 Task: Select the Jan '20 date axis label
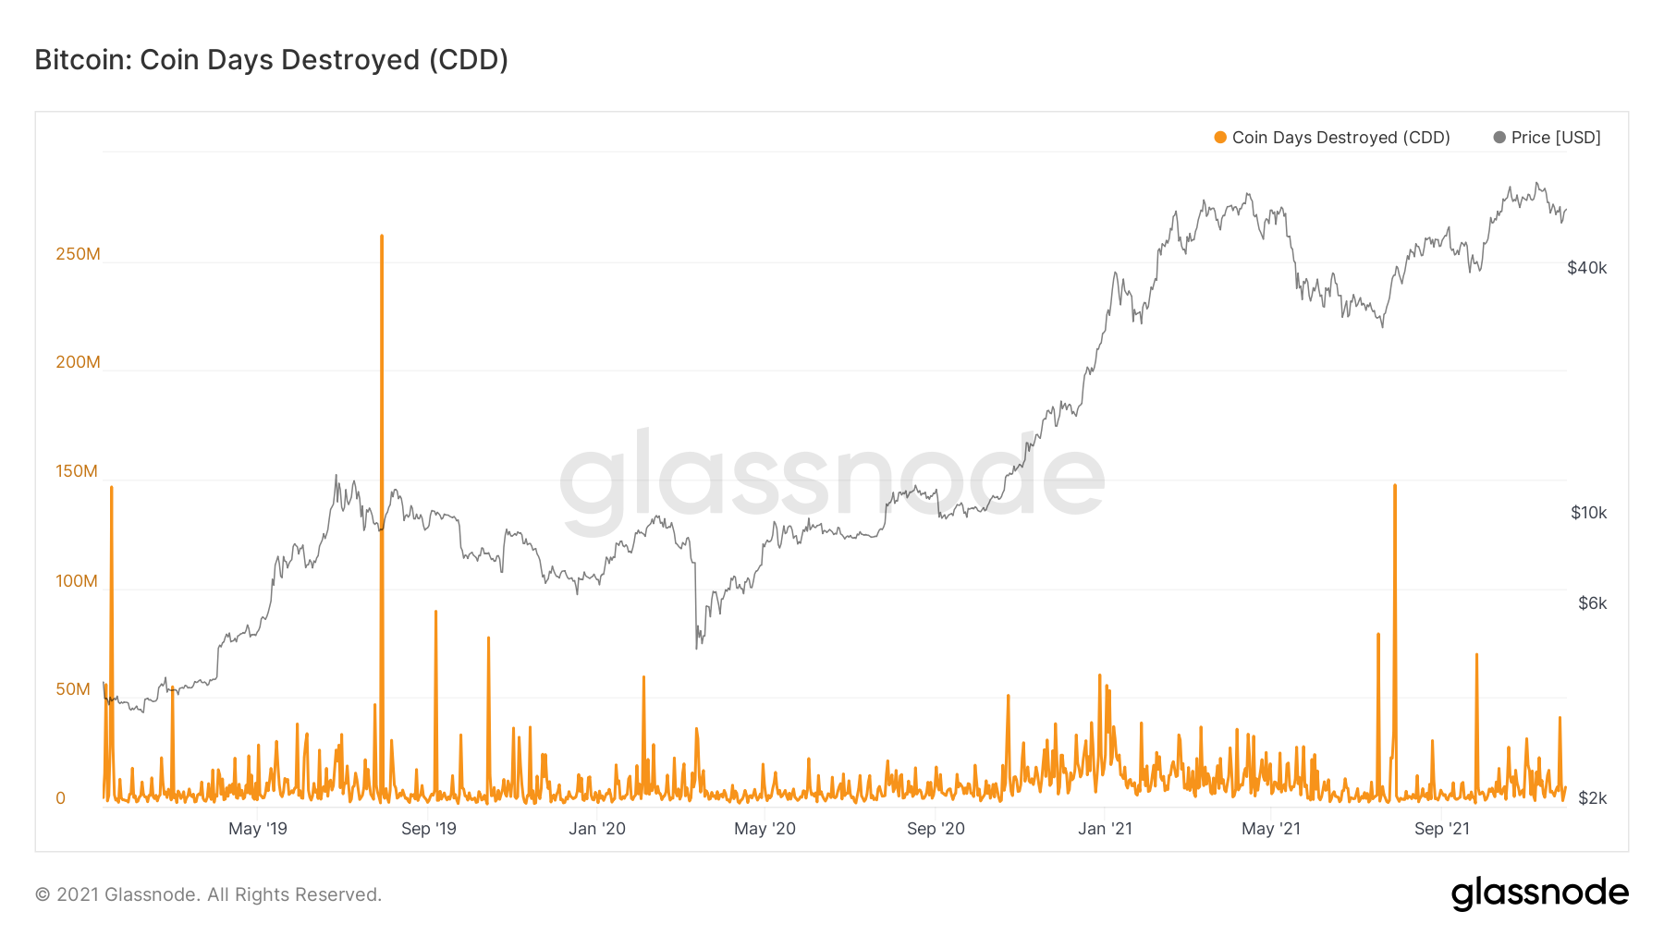597,829
